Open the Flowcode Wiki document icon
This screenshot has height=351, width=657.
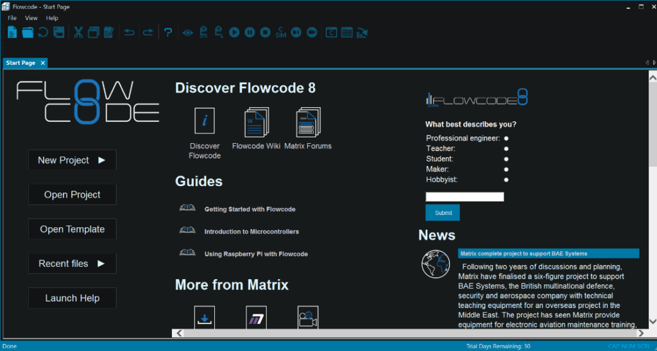(x=256, y=123)
